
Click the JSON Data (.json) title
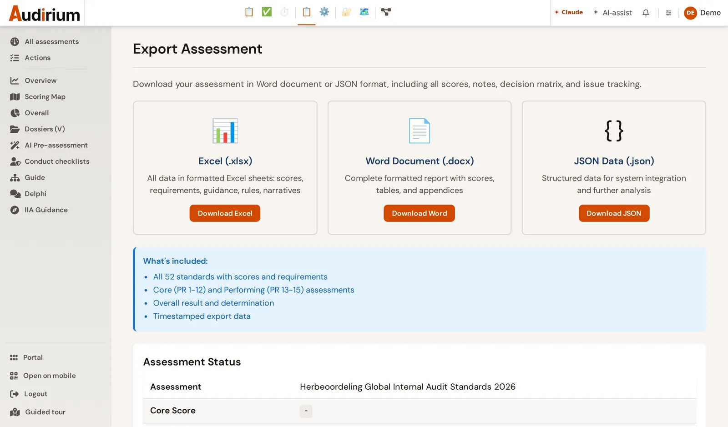pyautogui.click(x=614, y=161)
